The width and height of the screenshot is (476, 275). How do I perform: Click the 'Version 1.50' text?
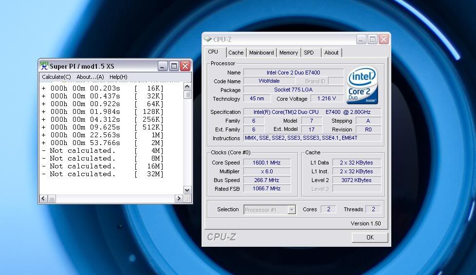[x=366, y=223]
